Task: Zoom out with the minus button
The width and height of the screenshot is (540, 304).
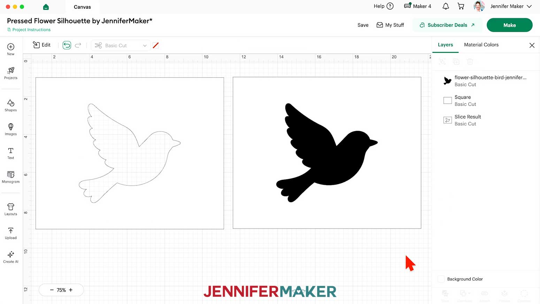Action: point(52,290)
